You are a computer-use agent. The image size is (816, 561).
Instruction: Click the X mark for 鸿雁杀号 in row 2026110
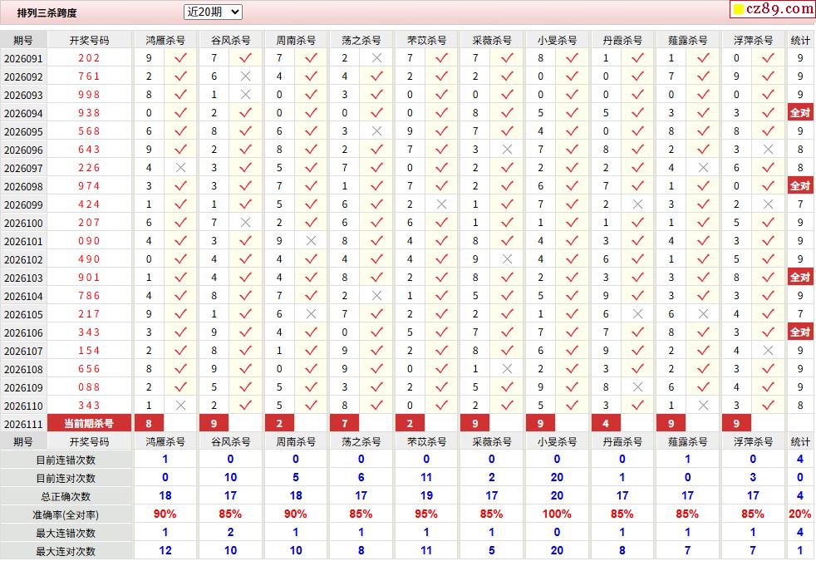pyautogui.click(x=180, y=406)
